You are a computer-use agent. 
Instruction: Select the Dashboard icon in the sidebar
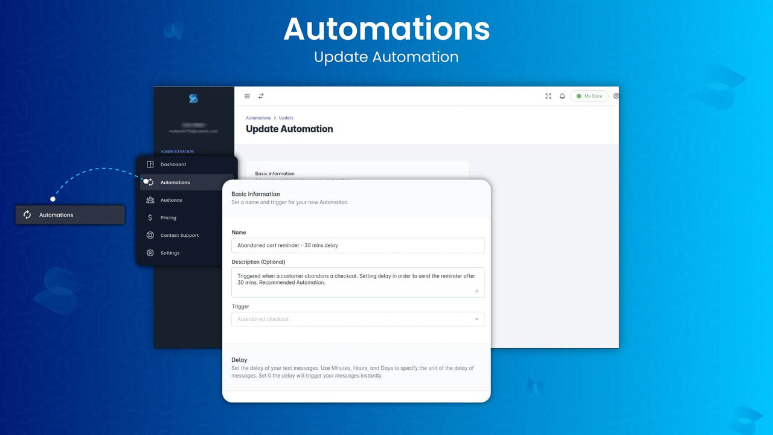click(150, 164)
